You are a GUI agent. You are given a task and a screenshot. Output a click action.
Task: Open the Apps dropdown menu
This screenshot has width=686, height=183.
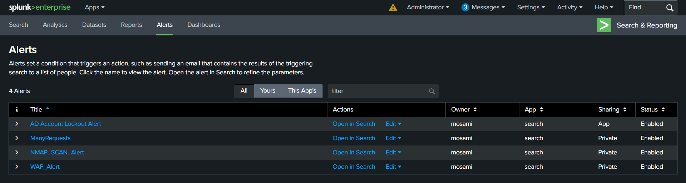[95, 7]
